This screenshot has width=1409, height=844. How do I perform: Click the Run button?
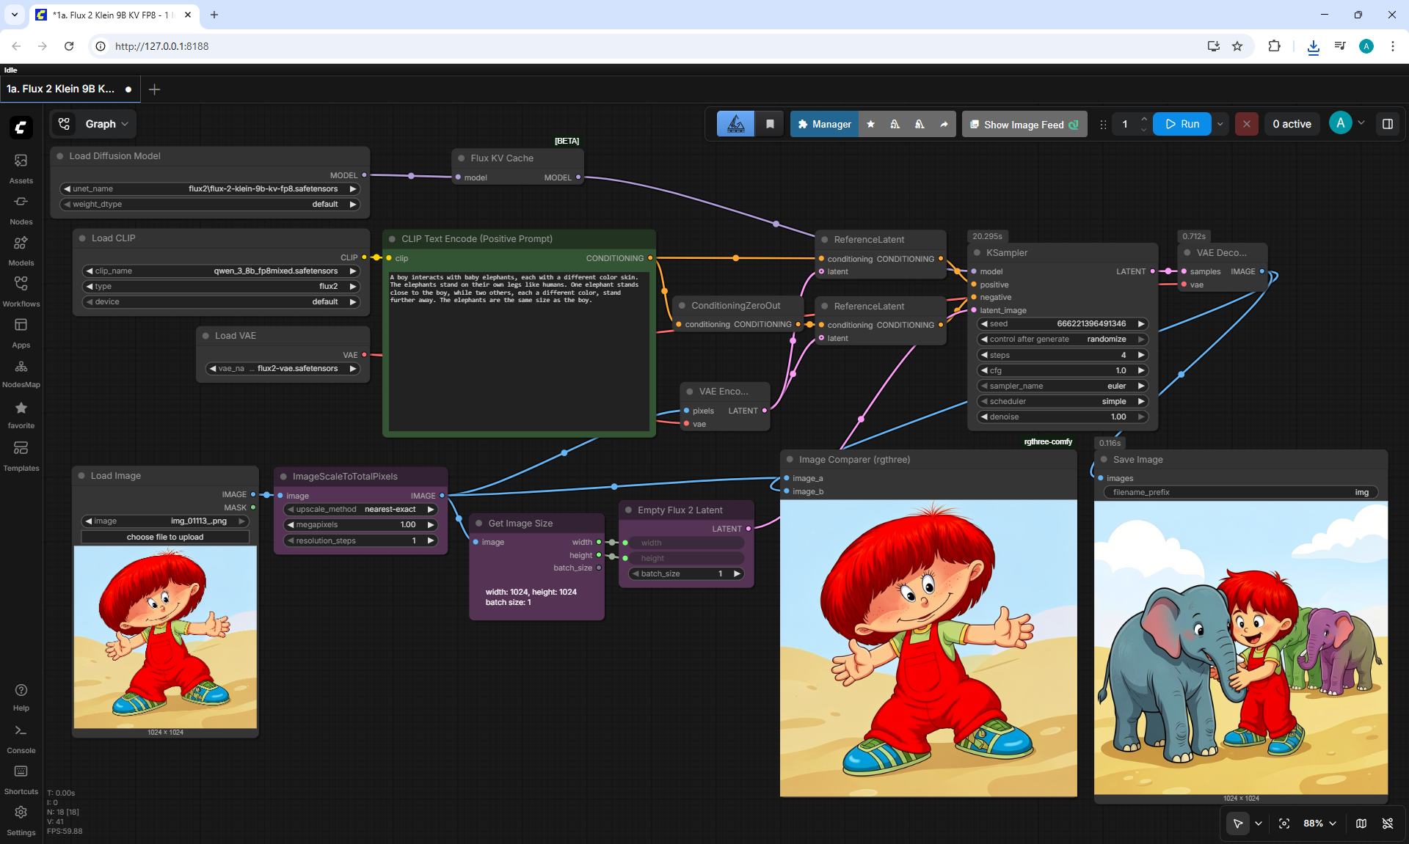[x=1182, y=124]
